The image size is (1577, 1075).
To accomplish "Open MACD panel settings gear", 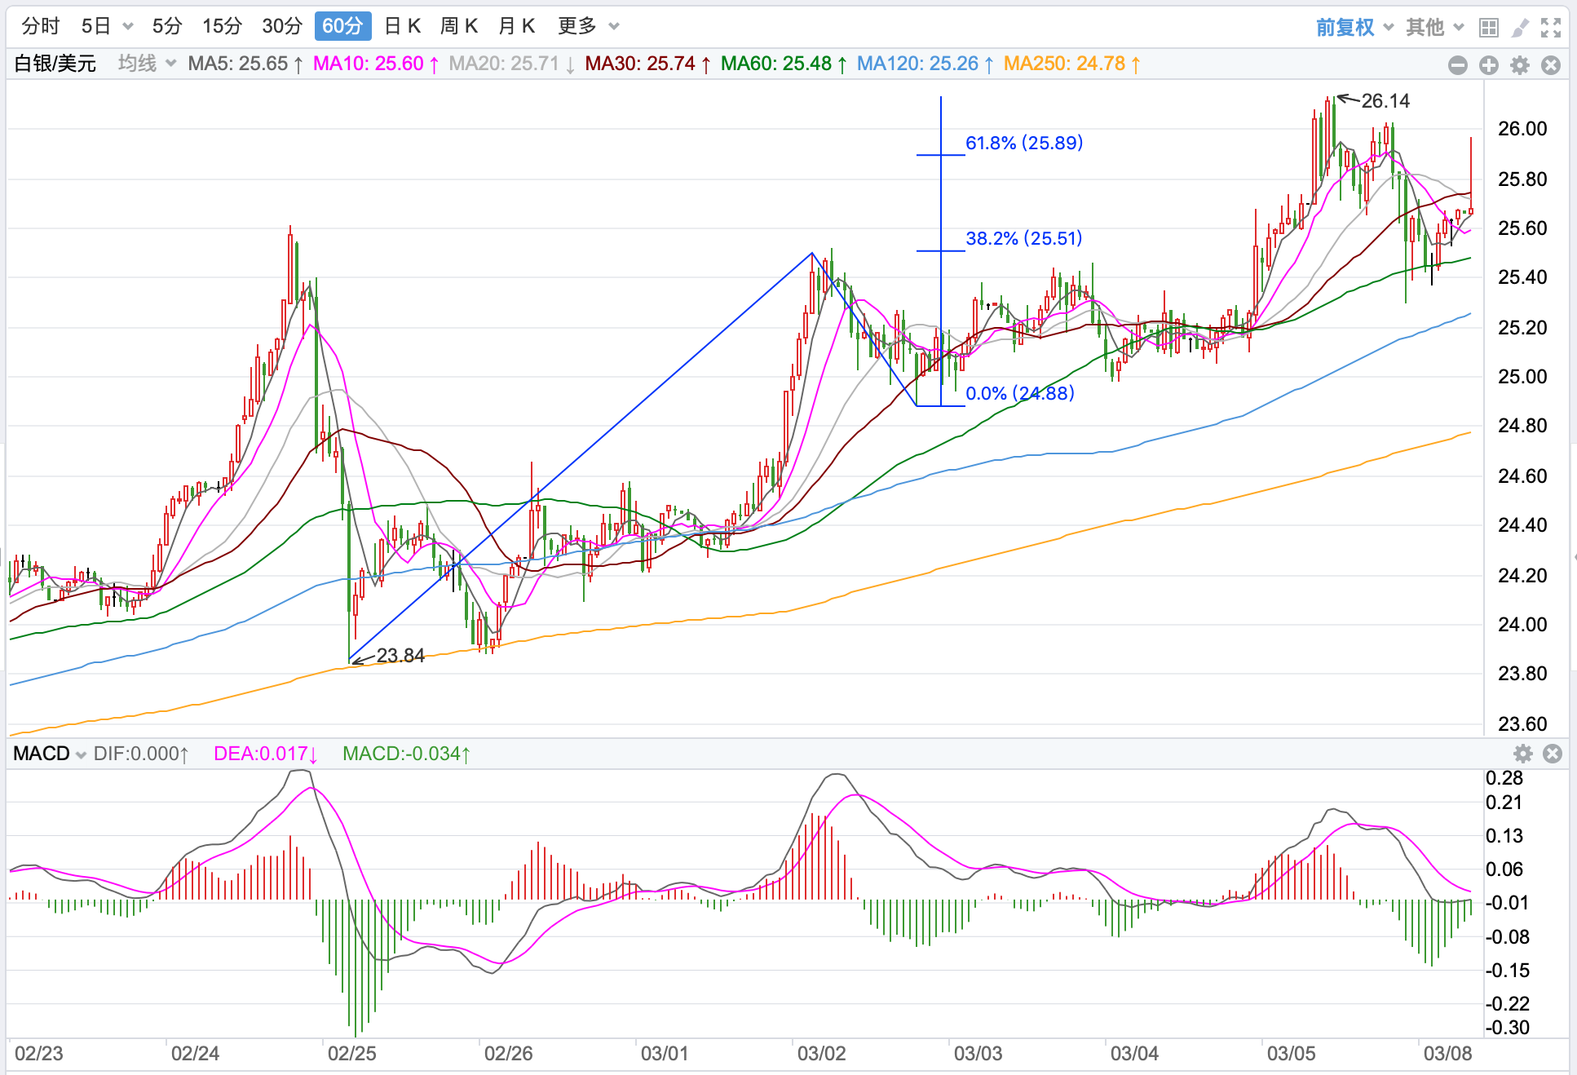I will pos(1522,754).
